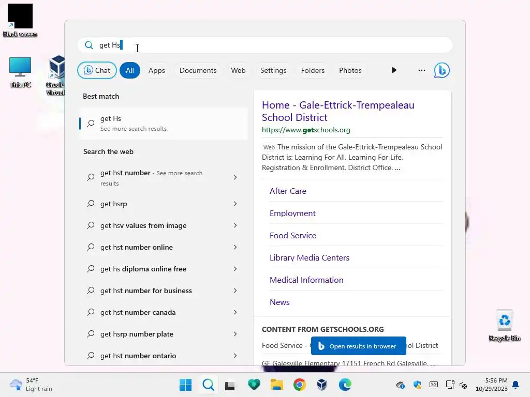Expand 'get hsrp number plate' arrow

235,334
